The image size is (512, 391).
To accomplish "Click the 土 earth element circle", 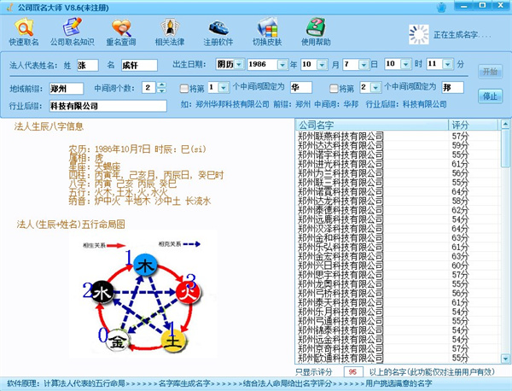I will 173,341.
